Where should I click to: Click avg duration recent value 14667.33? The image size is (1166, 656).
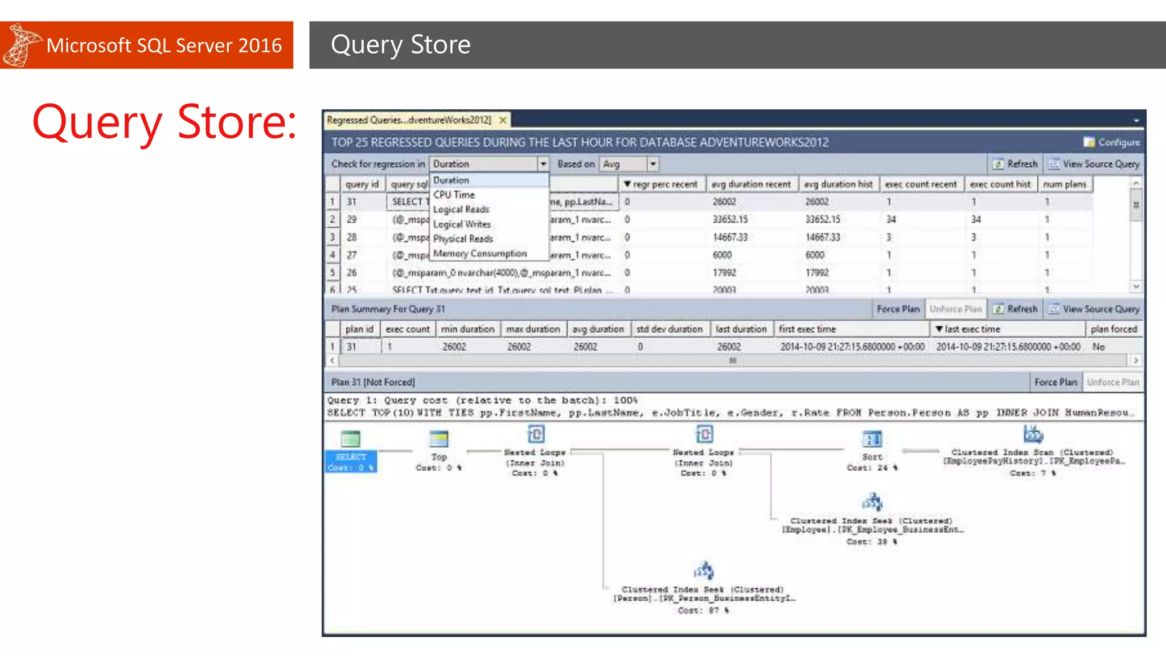[x=730, y=237]
